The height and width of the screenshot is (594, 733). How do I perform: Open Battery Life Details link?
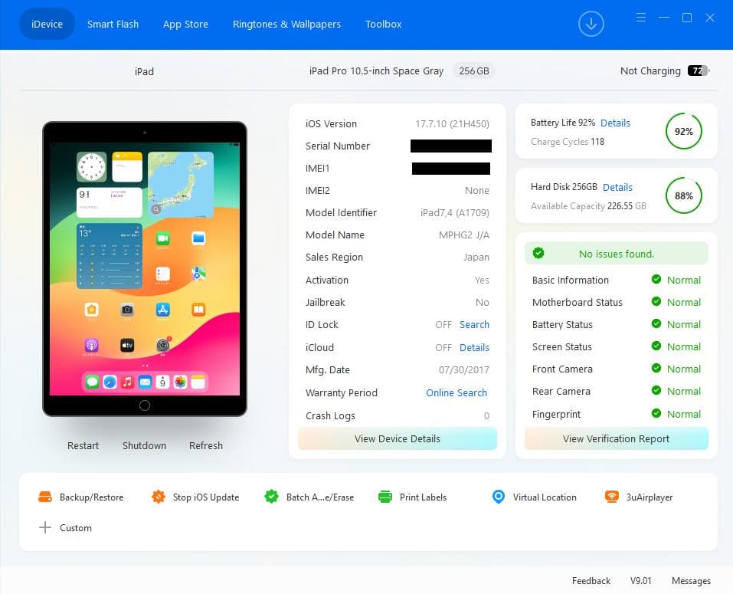pyautogui.click(x=615, y=123)
